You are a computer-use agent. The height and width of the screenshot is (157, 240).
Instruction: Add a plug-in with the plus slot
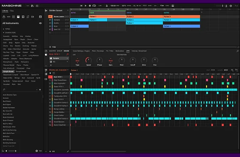[x=51, y=65]
